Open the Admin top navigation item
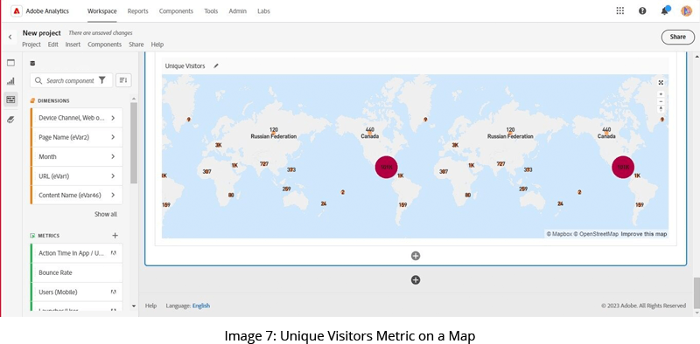This screenshot has height=344, width=700. tap(237, 11)
